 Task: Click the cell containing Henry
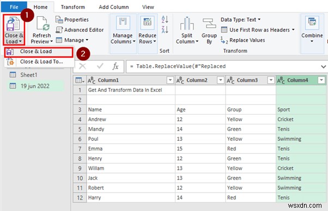131,159
